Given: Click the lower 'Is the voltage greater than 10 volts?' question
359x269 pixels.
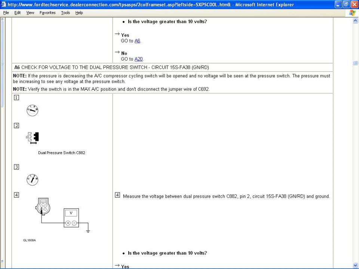Looking at the screenshot, I should coord(168,253).
